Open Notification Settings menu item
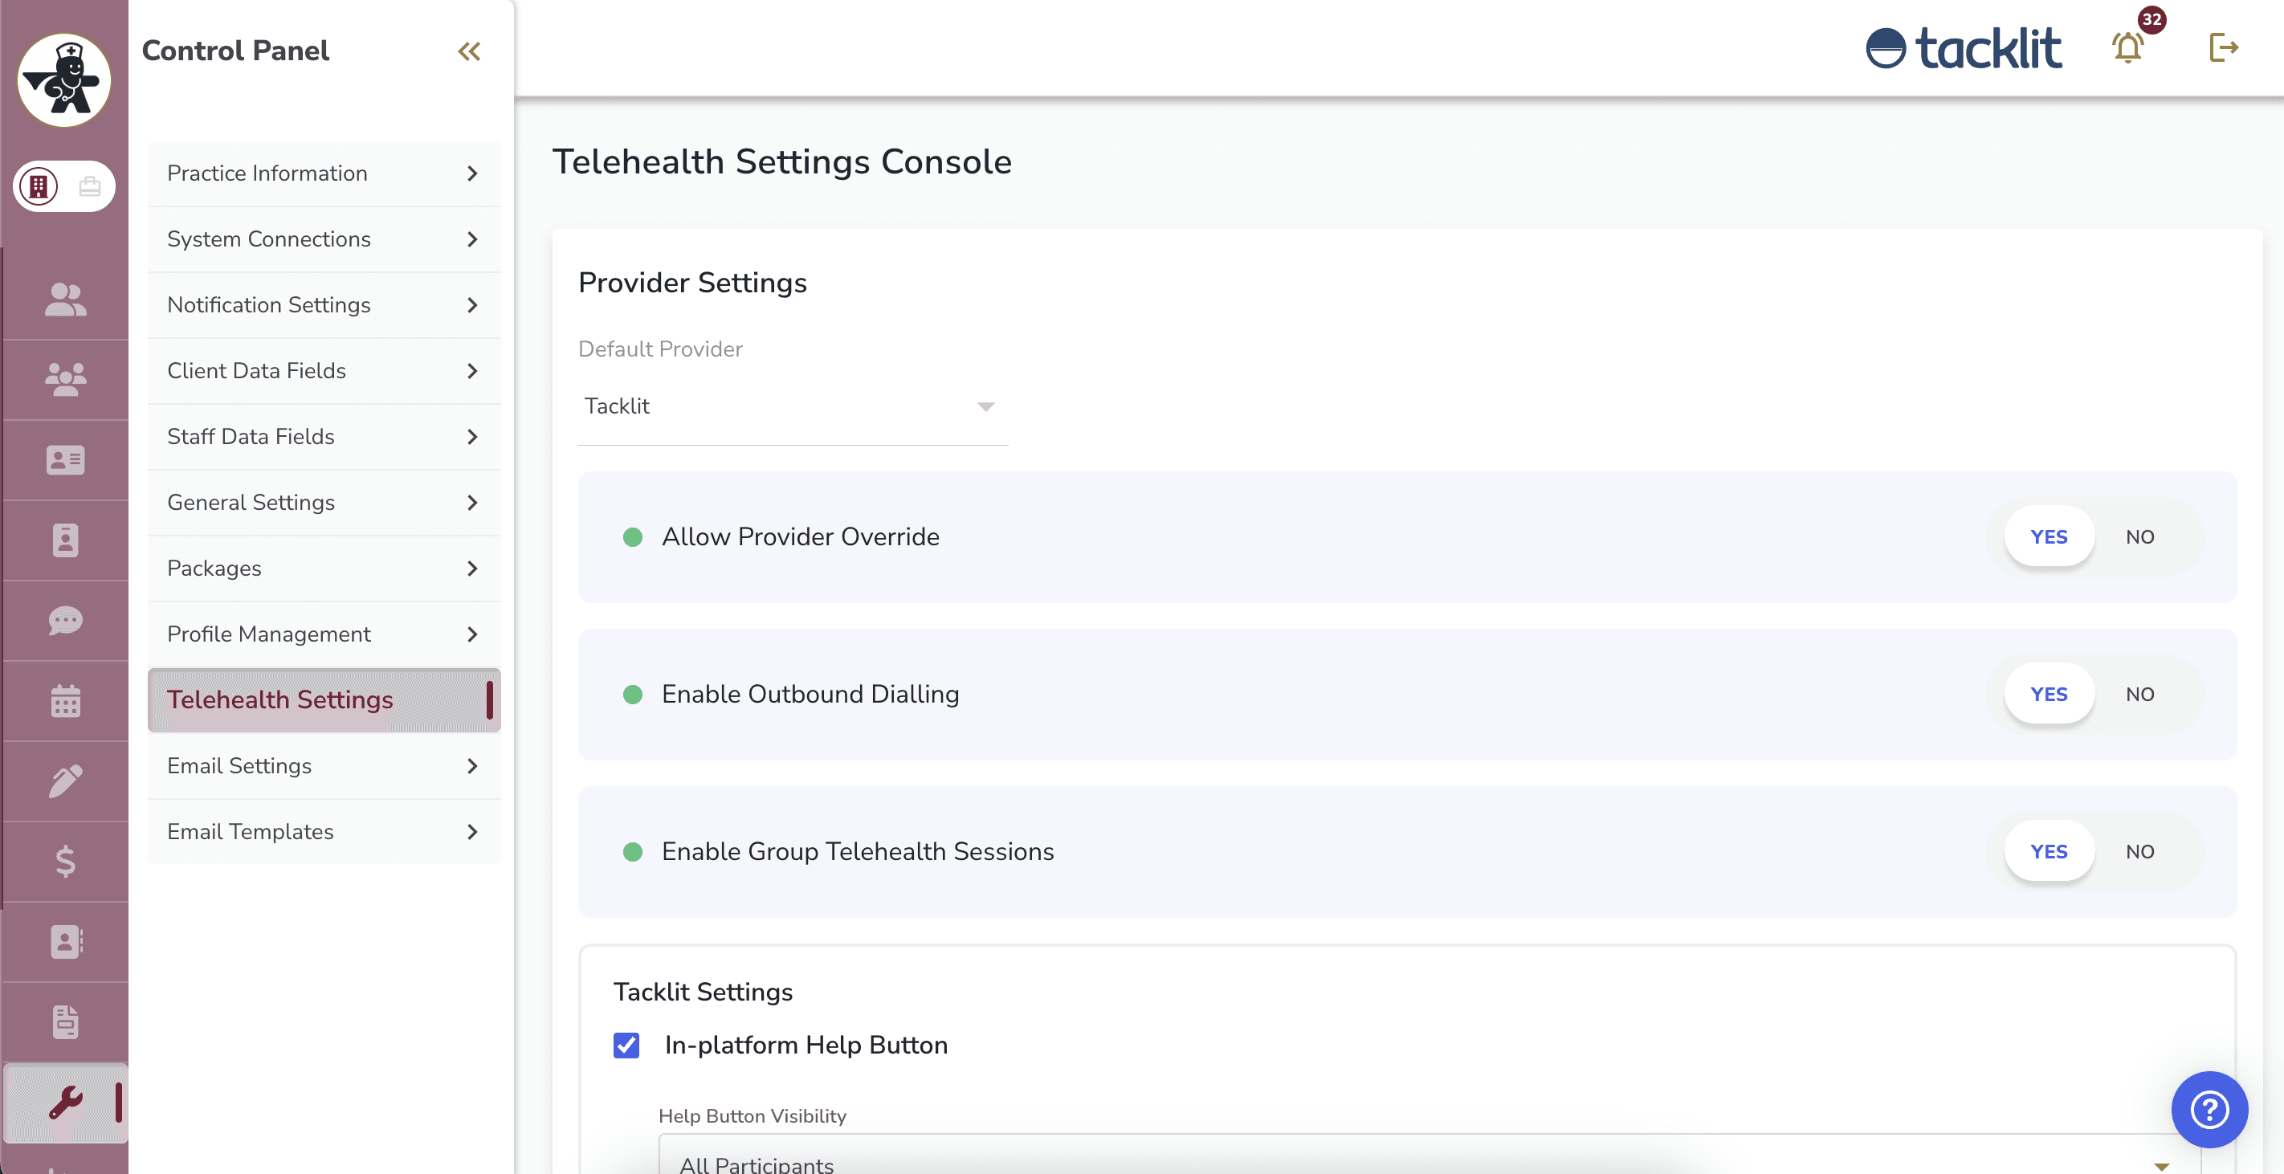 pos(324,305)
